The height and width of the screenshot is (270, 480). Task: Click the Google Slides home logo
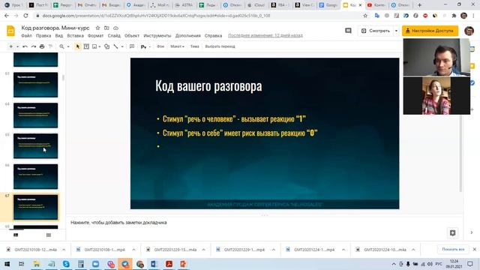point(10,31)
